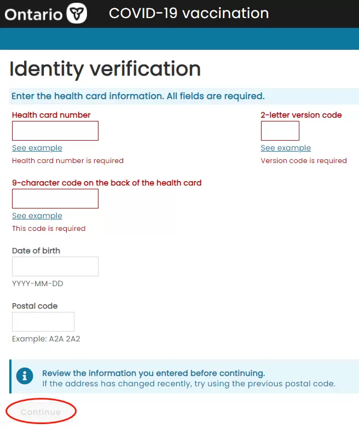Click the 'Health card number is required' error
Screen dimensions: 359x429
[x=68, y=161]
